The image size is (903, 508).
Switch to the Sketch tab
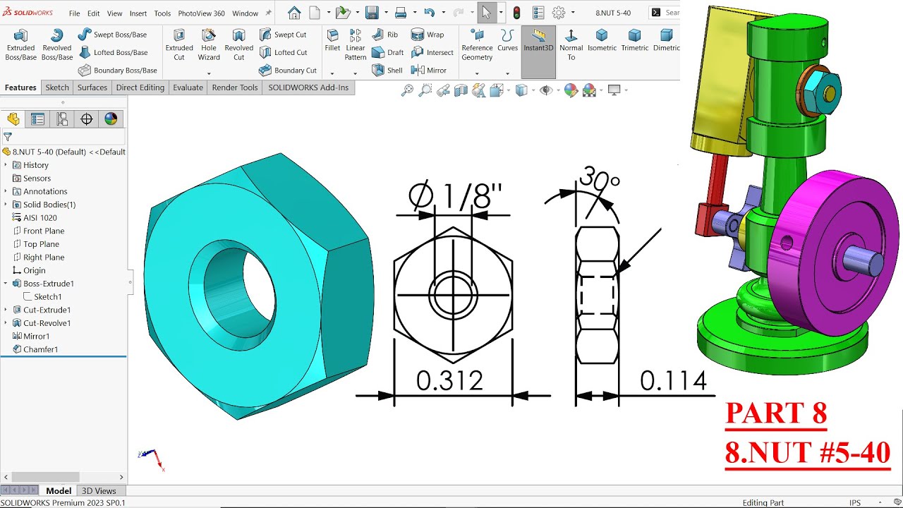click(57, 87)
